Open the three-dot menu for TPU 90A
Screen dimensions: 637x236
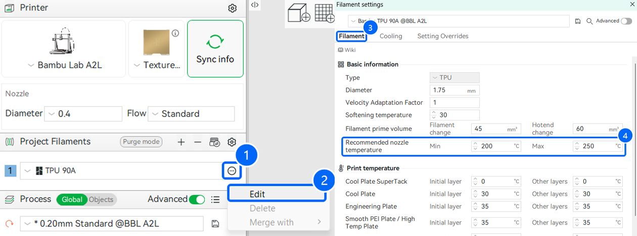232,171
